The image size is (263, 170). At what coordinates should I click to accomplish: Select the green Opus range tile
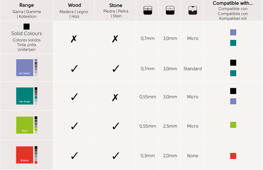[25, 125]
